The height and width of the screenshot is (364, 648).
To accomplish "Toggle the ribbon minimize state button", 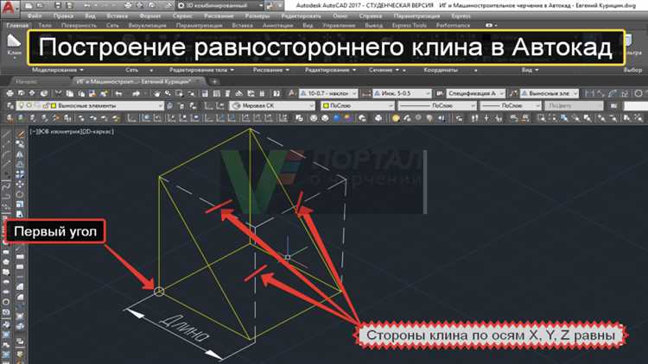I will pos(491,25).
